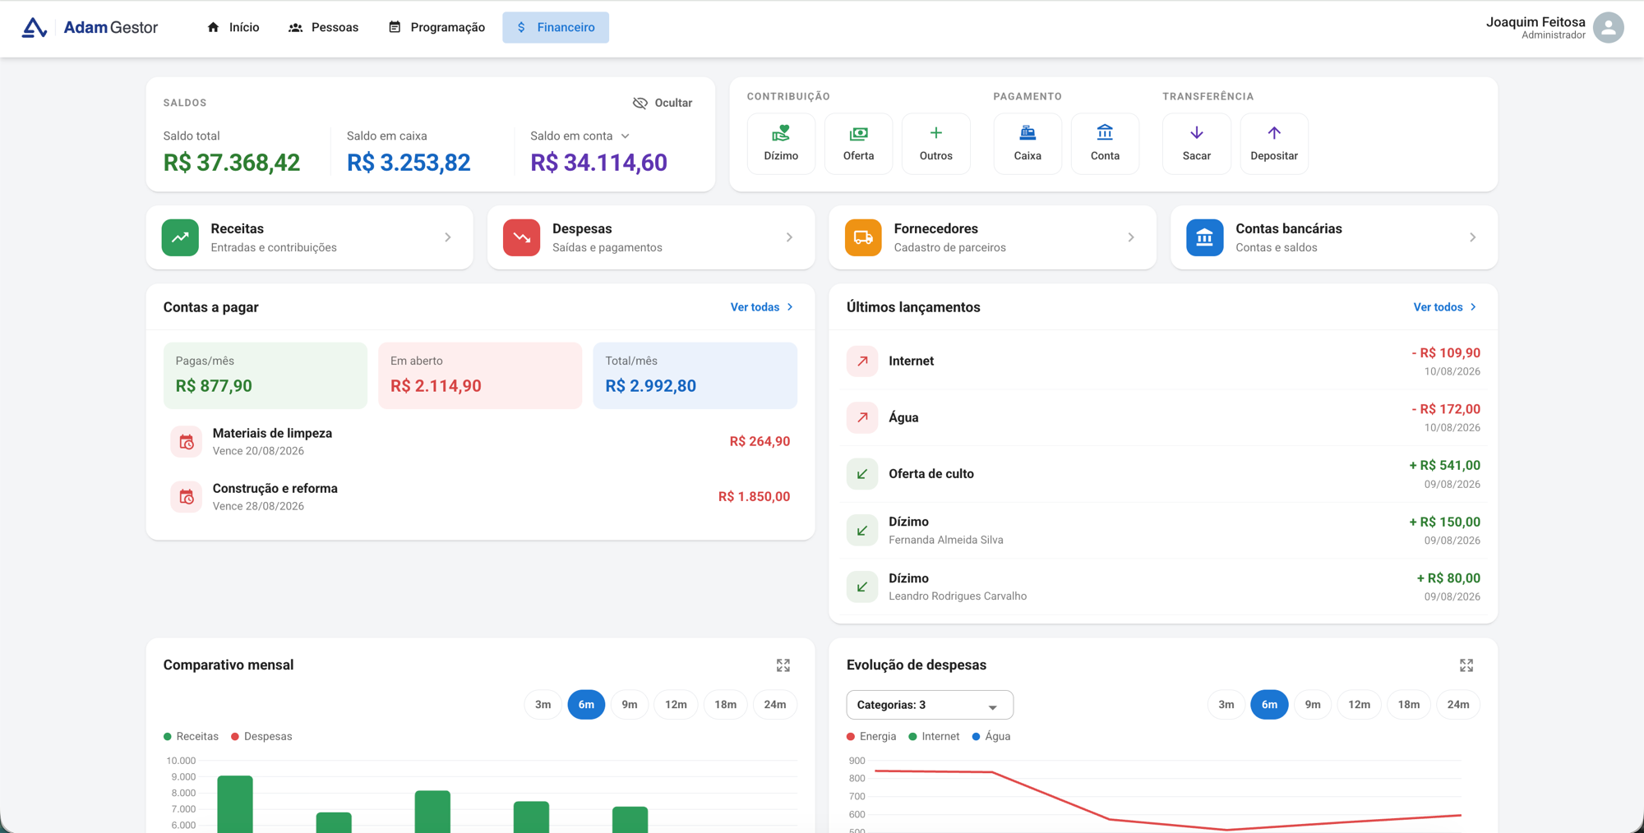Click the Adam Gestor logo icon
1644x833 pixels.
click(34, 27)
